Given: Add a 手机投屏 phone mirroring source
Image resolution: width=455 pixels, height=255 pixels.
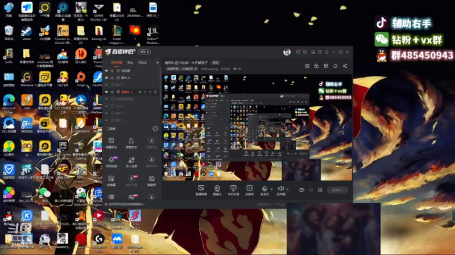Looking at the screenshot, I should click(233, 190).
